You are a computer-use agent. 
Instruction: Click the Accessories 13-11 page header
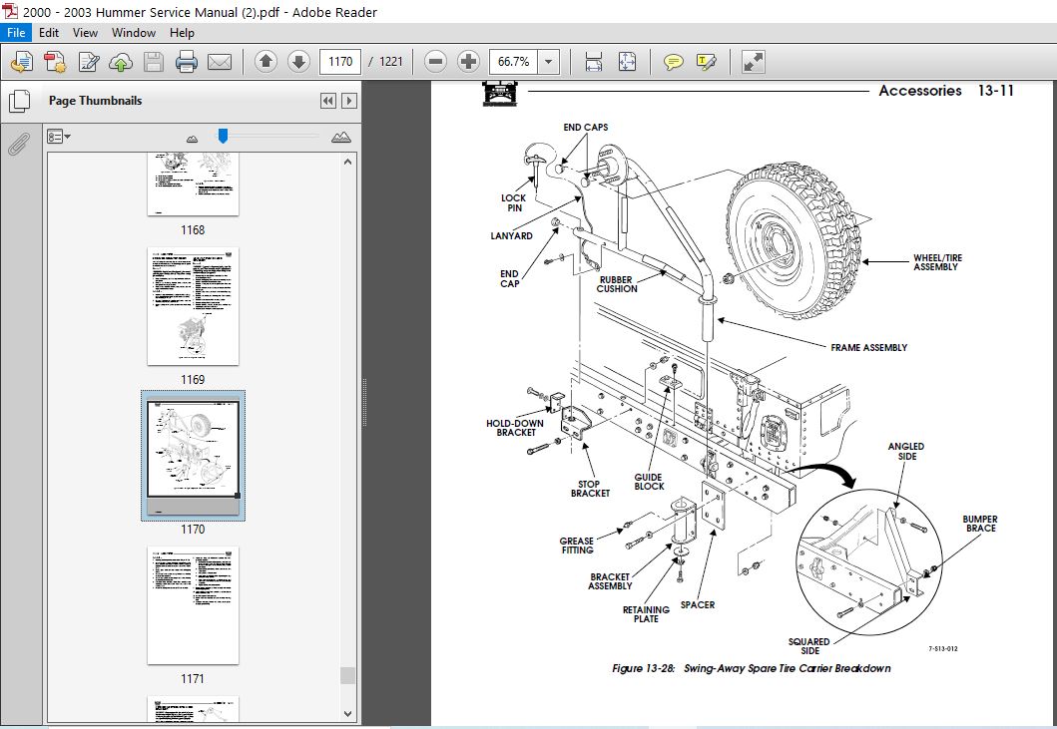pos(946,91)
